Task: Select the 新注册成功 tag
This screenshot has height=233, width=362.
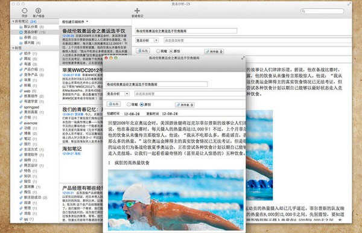Action: (33, 197)
